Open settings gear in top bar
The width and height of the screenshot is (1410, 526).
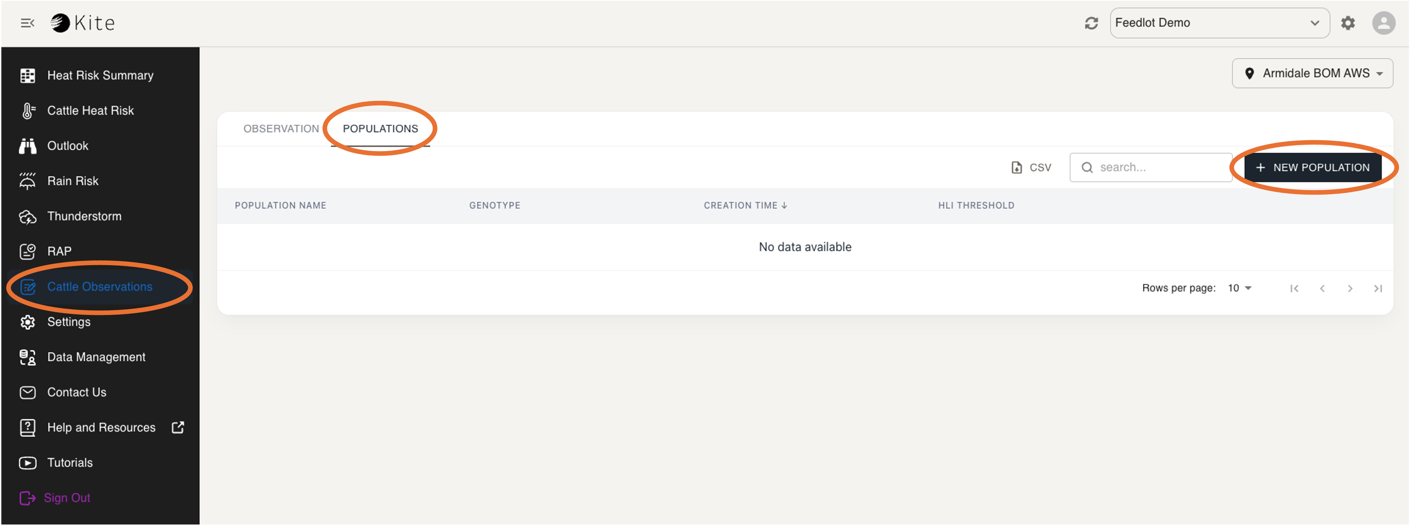click(x=1348, y=23)
